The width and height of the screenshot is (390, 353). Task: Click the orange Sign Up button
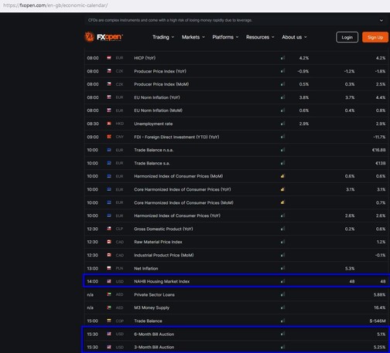[x=375, y=37]
